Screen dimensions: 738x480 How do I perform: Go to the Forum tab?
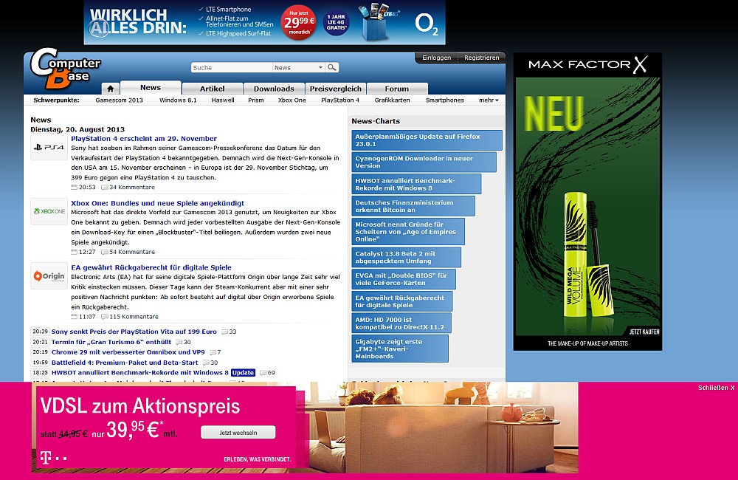(x=397, y=89)
